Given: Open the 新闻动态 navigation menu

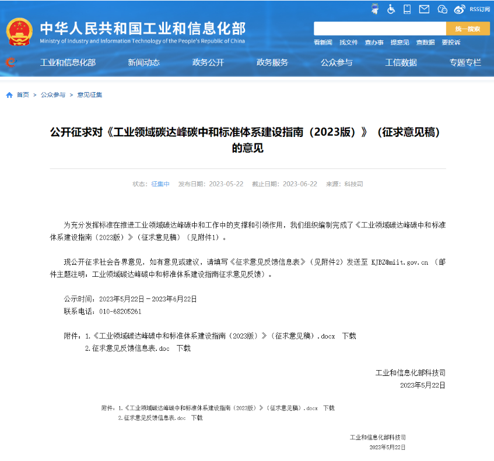Looking at the screenshot, I should [x=143, y=62].
